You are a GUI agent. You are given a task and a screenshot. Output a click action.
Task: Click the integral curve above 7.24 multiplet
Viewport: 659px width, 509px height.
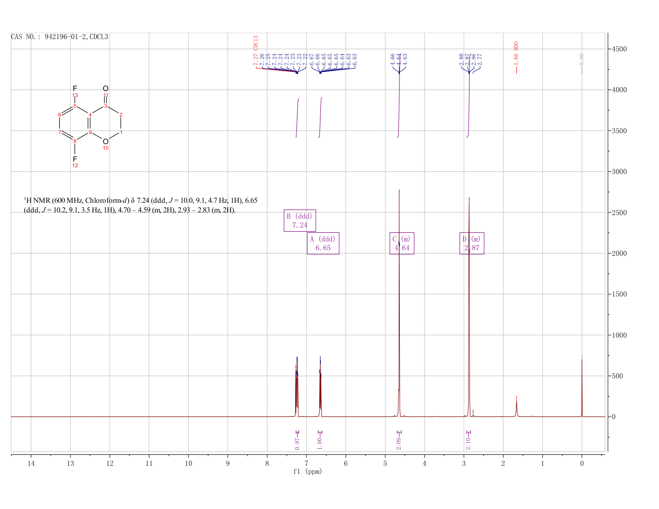pyautogui.click(x=298, y=118)
